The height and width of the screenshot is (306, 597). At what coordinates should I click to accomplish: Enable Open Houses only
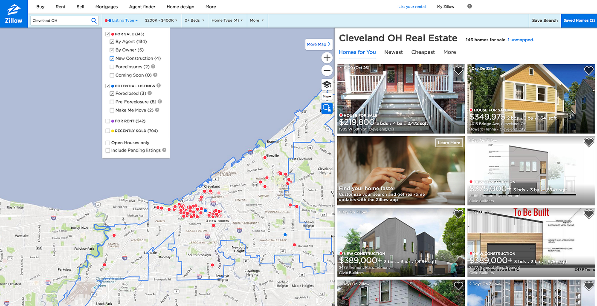pos(108,143)
